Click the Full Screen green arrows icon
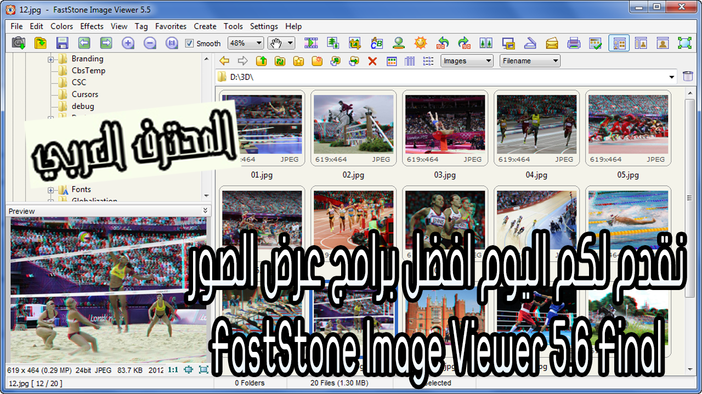This screenshot has width=702, height=394. 684,43
